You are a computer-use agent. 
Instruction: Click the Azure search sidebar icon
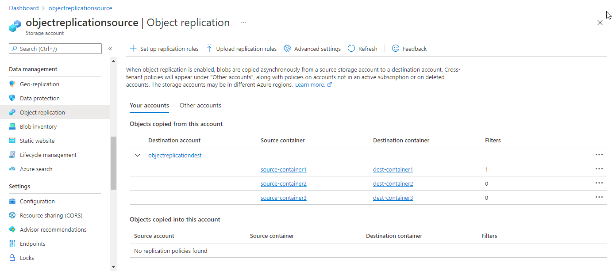click(12, 168)
